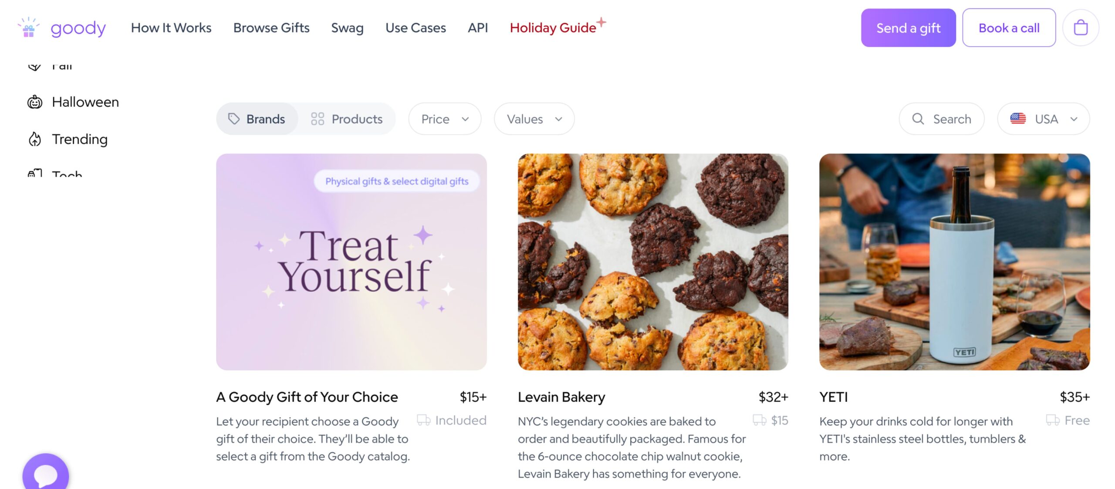This screenshot has width=1115, height=489.
Task: Click the magnifier icon in Search
Action: pos(918,119)
